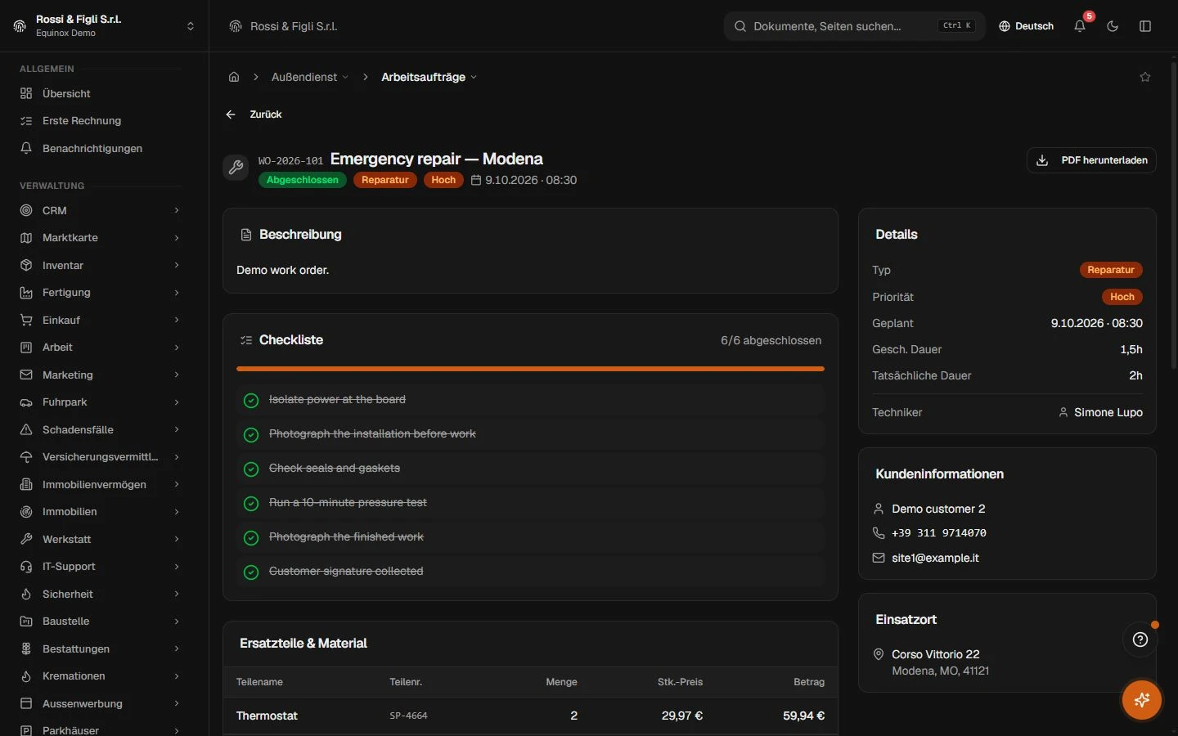Click the phone icon beside +39 311 9714070

tap(879, 533)
